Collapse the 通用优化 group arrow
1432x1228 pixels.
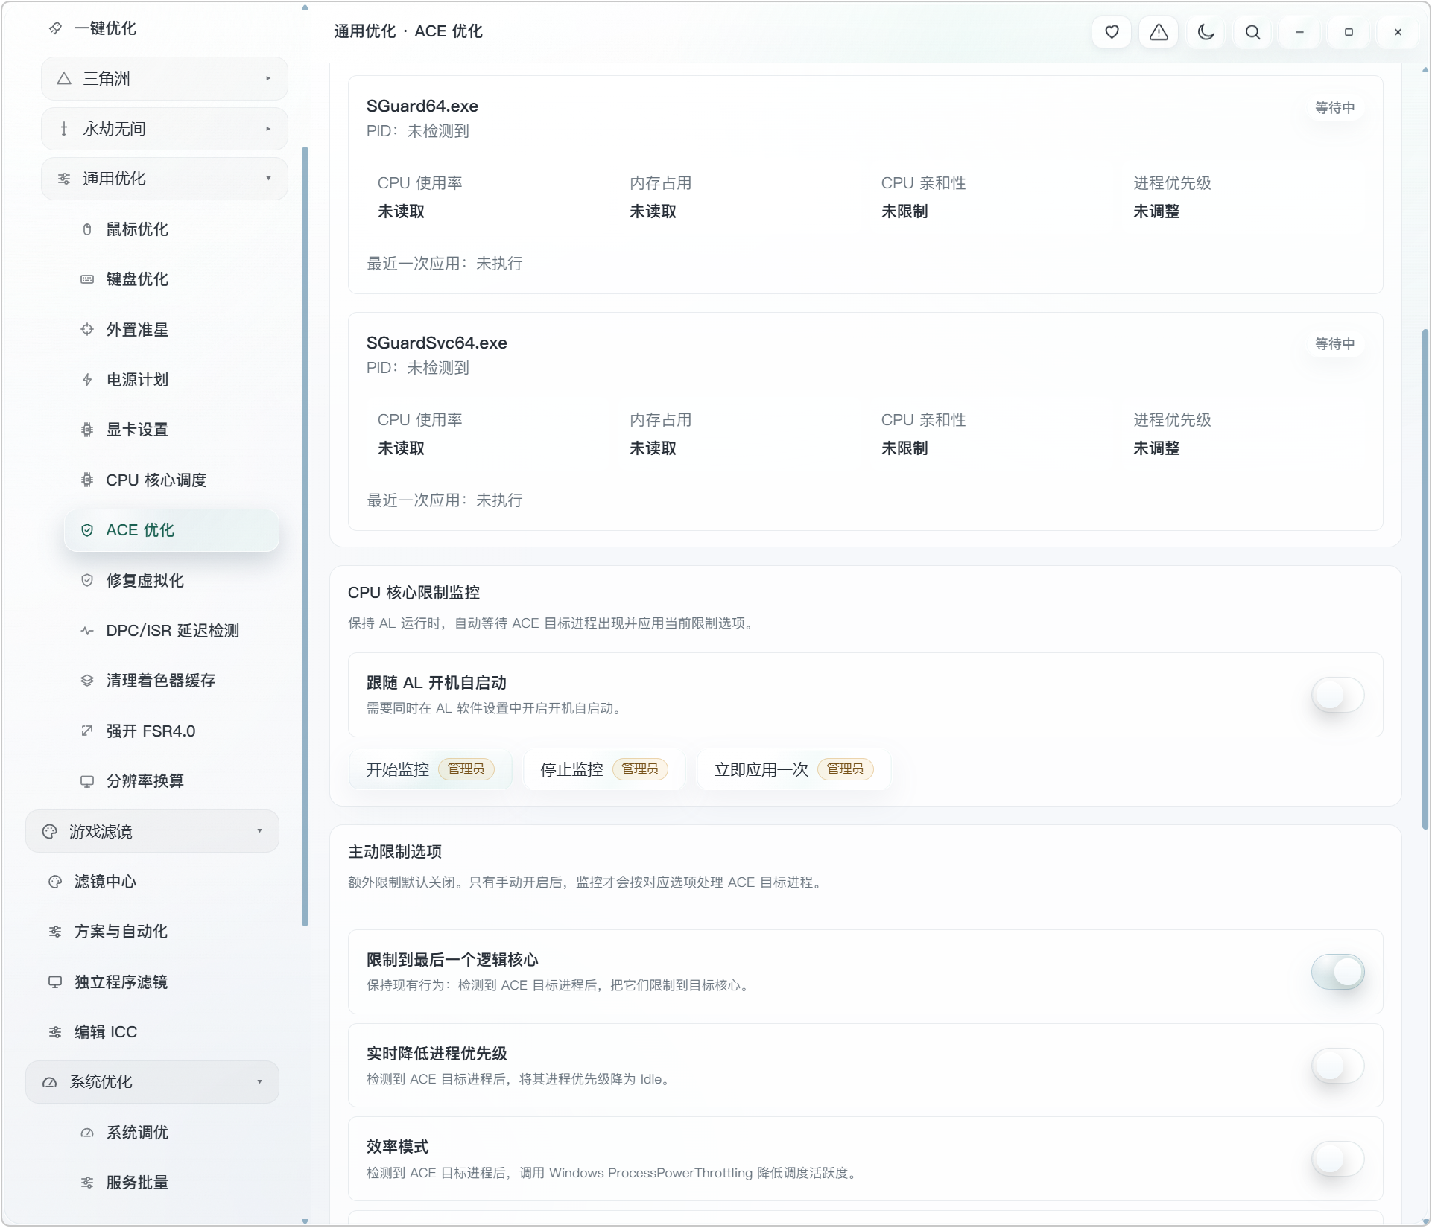click(x=268, y=179)
